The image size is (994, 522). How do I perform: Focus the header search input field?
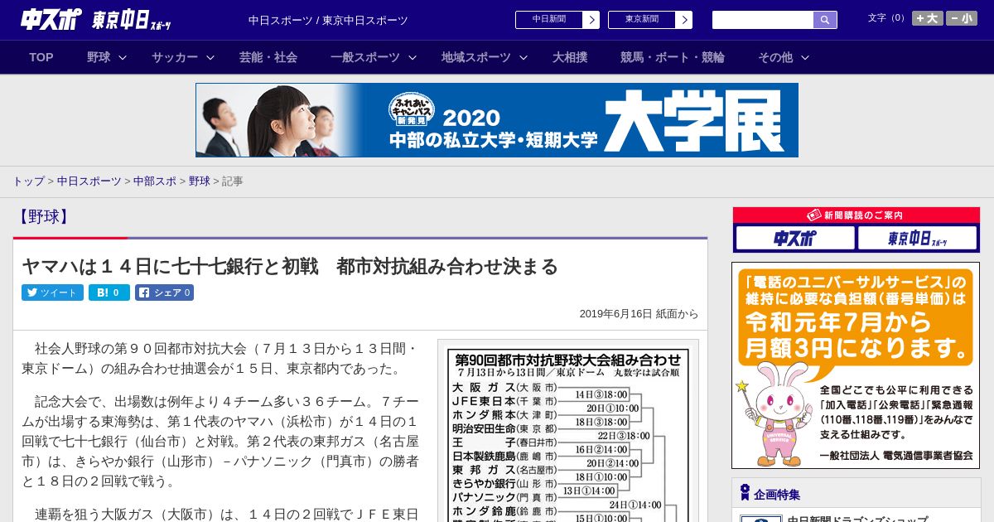pyautogui.click(x=763, y=20)
